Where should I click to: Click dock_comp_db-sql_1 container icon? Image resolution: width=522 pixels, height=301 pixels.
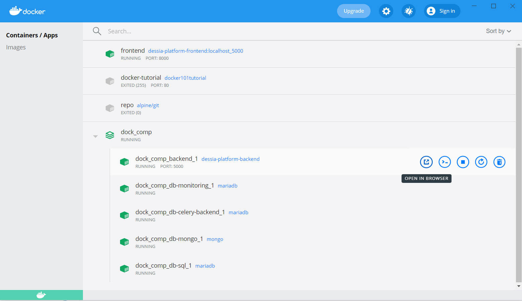tap(124, 269)
